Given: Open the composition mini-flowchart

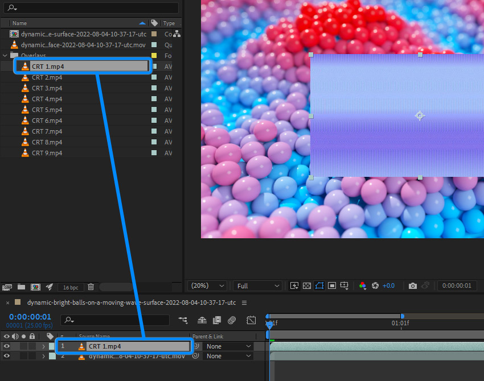Looking at the screenshot, I should point(183,320).
